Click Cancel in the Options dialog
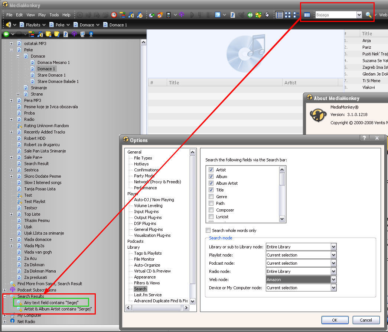 (366, 320)
